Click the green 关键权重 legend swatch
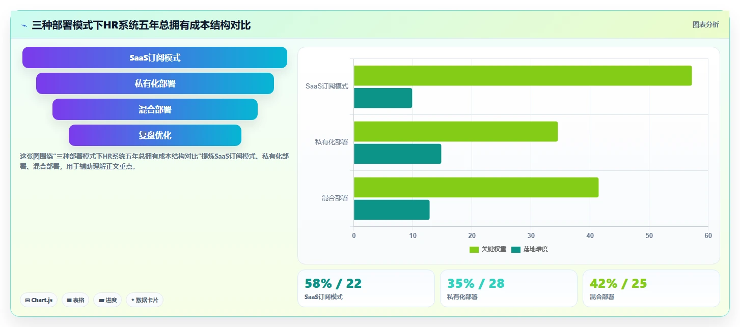 [x=474, y=249]
